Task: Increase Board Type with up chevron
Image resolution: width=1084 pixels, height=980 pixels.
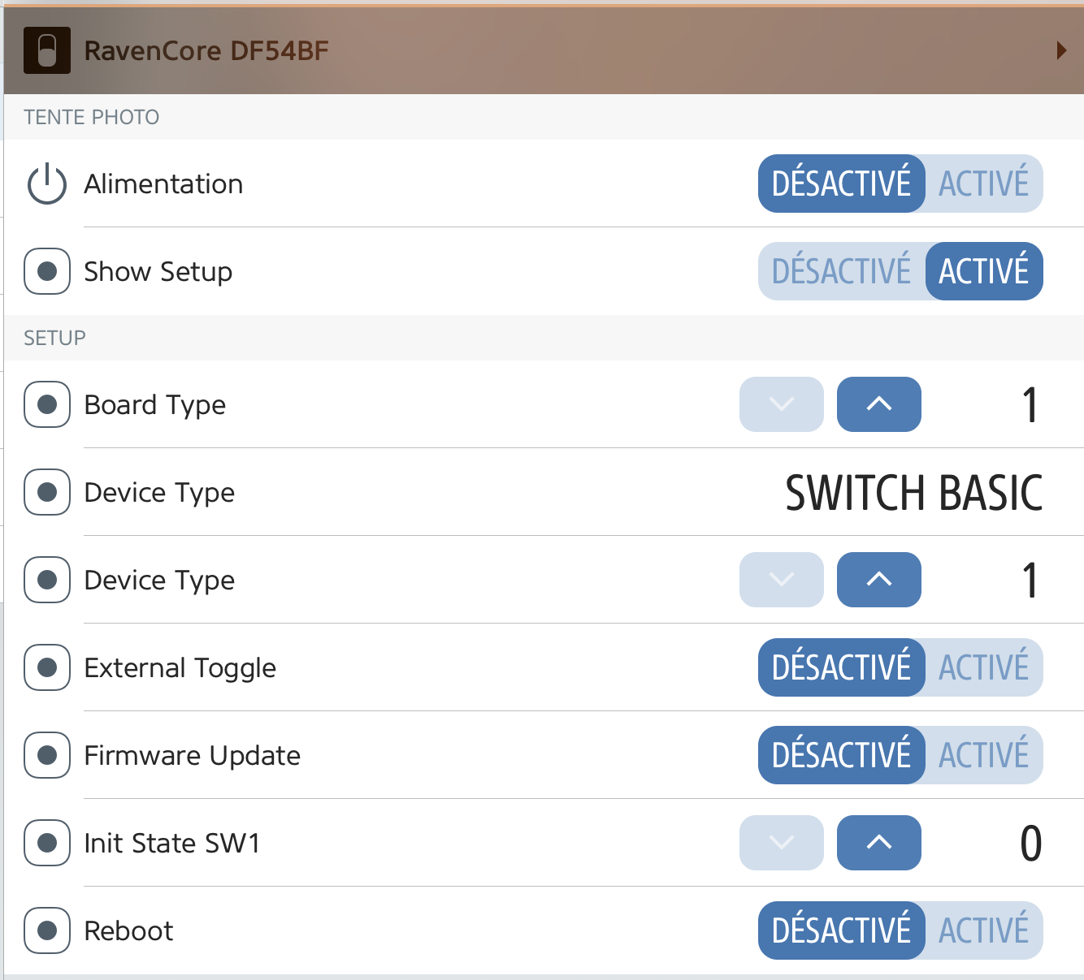Action: (879, 404)
